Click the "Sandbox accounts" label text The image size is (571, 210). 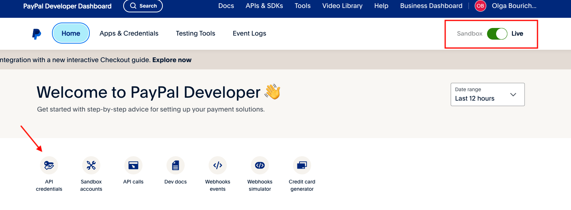coord(91,185)
